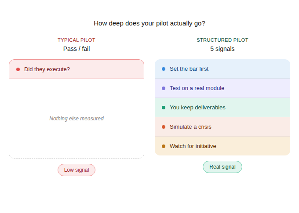Click the 'Pass / fail' subtitle

(x=77, y=49)
